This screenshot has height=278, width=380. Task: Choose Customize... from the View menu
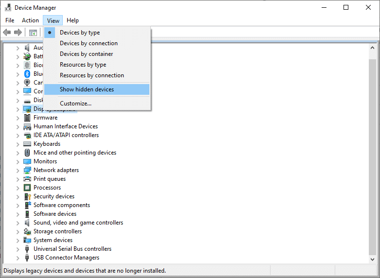click(75, 104)
